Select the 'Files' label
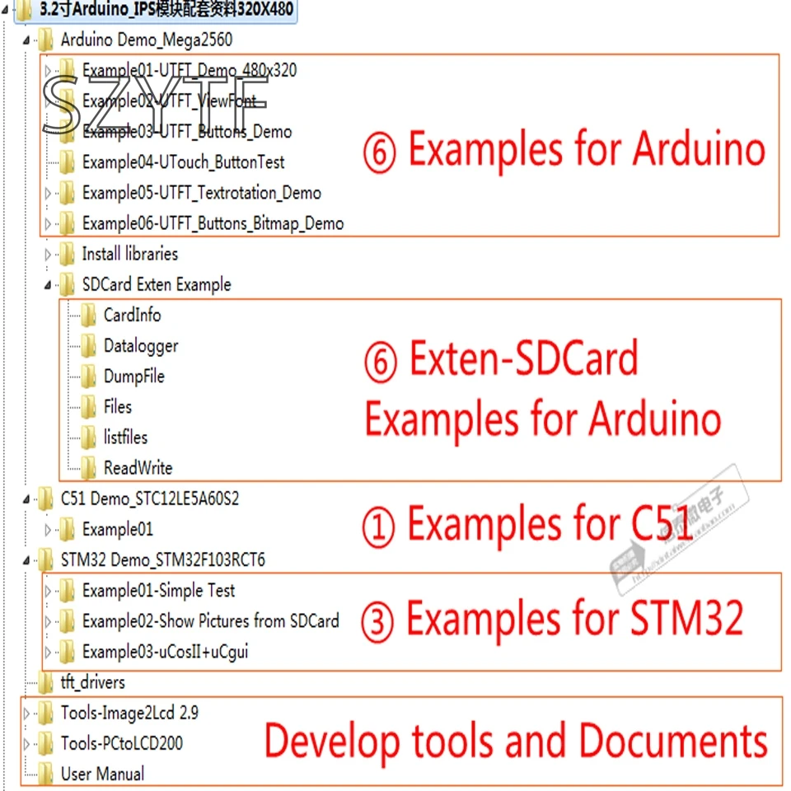The width and height of the screenshot is (791, 791). pos(118,406)
